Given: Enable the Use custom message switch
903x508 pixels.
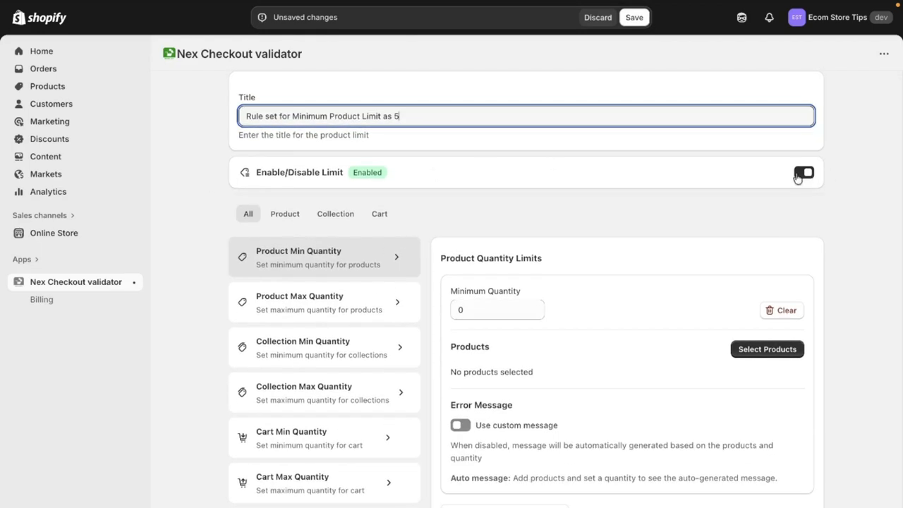Looking at the screenshot, I should click(461, 425).
